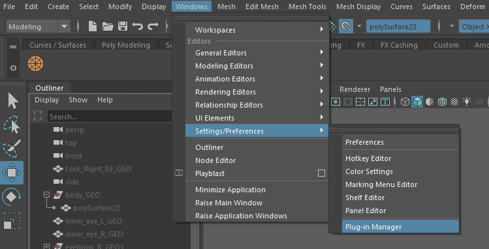The width and height of the screenshot is (489, 249).
Task: Select the arrow Select tool
Action: point(12,101)
